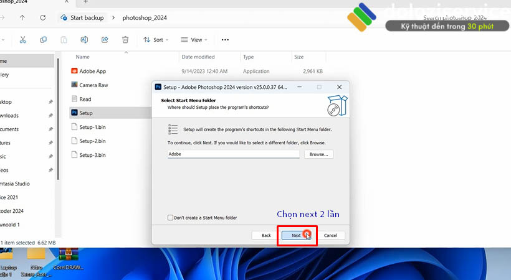This screenshot has width=511, height=280.
Task: Click the Paste icon in Explorer toolbar
Action: pos(64,40)
